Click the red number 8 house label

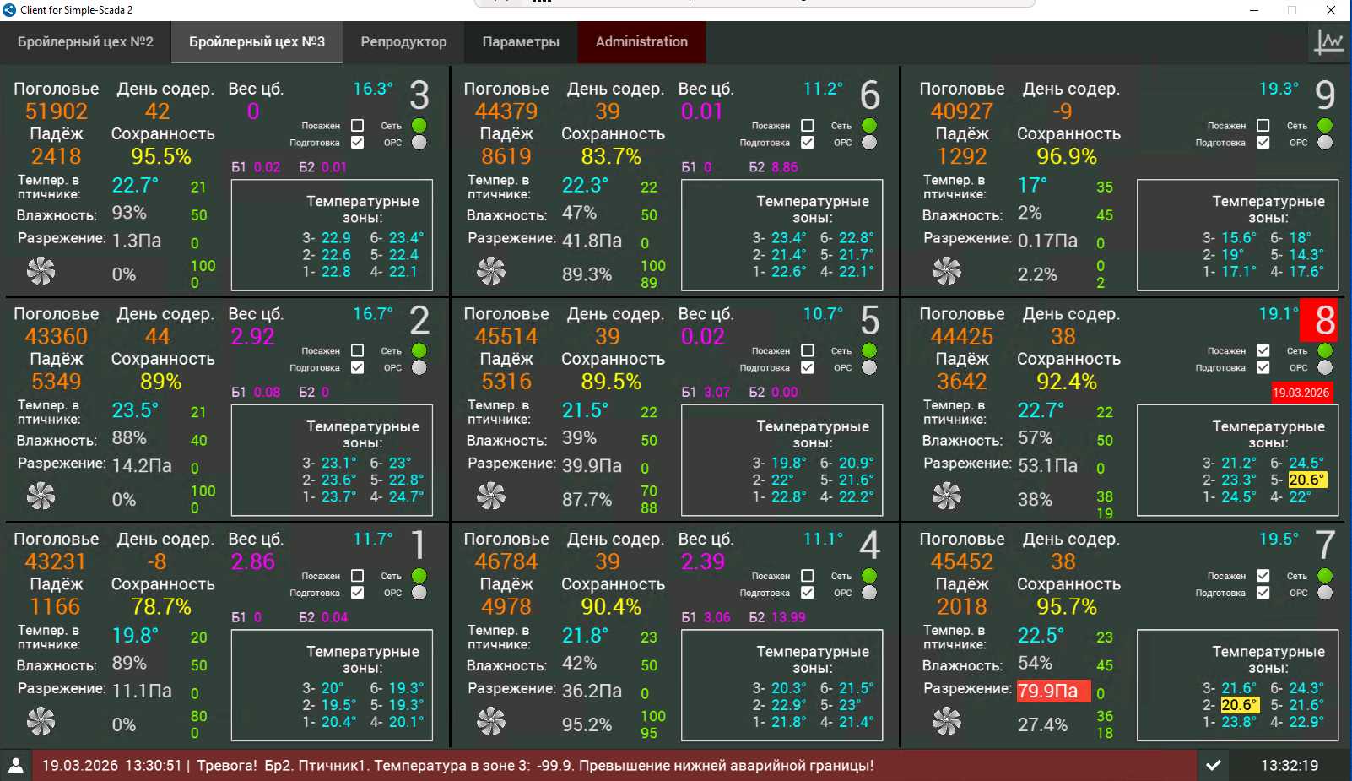[1324, 320]
